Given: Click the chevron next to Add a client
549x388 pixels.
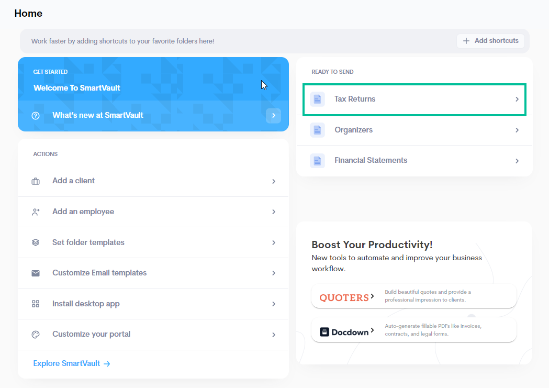Looking at the screenshot, I should (x=273, y=181).
